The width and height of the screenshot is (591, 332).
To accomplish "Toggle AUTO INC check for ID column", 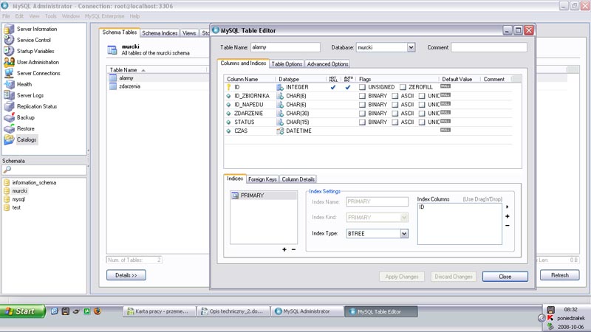I will pos(347,87).
